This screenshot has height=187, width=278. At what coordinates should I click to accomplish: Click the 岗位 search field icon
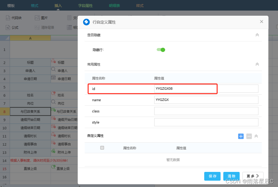pos(53,102)
